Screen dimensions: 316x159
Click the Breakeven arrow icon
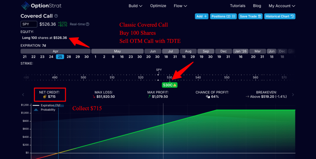tap(247, 97)
